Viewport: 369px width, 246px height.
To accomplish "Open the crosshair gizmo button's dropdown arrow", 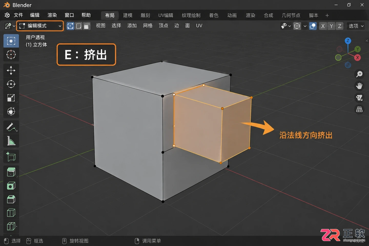I will pyautogui.click(x=305, y=26).
